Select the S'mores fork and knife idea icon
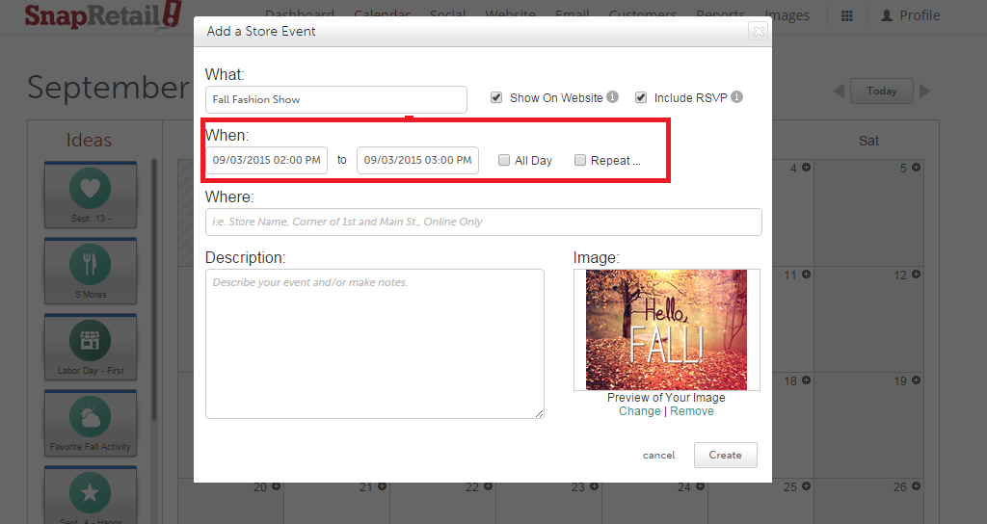Screen dimensions: 987x524 tap(90, 264)
